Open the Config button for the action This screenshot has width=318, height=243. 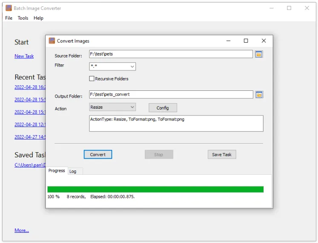point(163,108)
